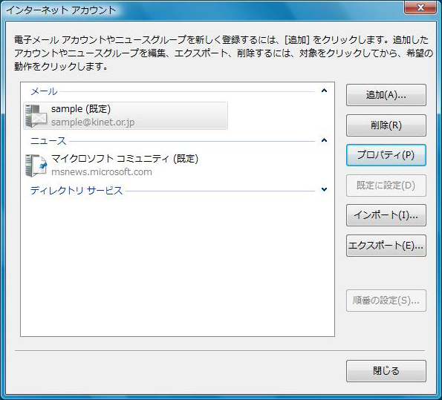The height and width of the screenshot is (400, 442).
Task: Click the 追加(A)... button
Action: 386,95
